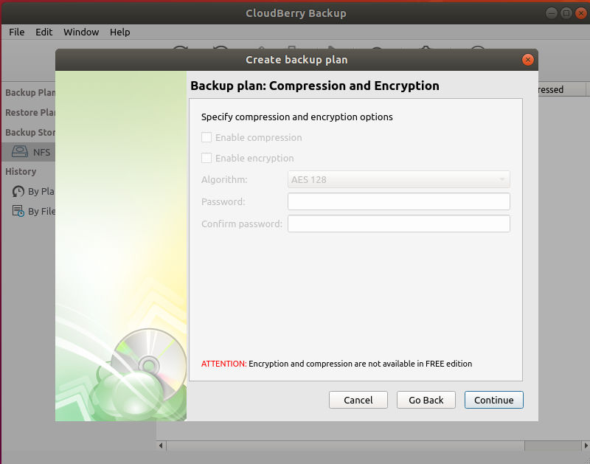This screenshot has width=590, height=464.
Task: Click the Go Back button
Action: click(x=426, y=399)
